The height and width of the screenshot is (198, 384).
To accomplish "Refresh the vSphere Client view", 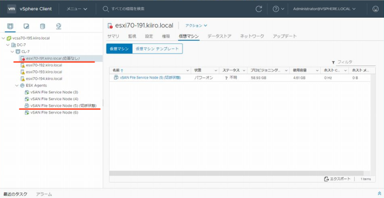I will point(259,9).
